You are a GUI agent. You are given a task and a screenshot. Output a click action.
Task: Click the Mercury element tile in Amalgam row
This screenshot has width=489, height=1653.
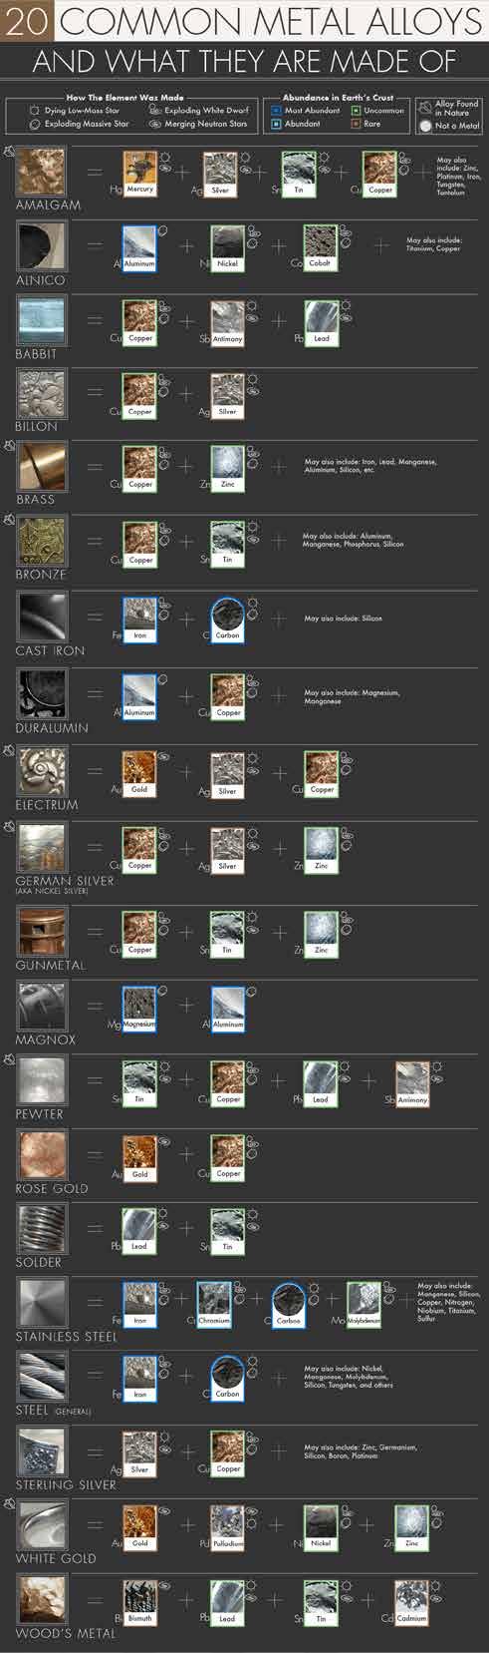139,174
